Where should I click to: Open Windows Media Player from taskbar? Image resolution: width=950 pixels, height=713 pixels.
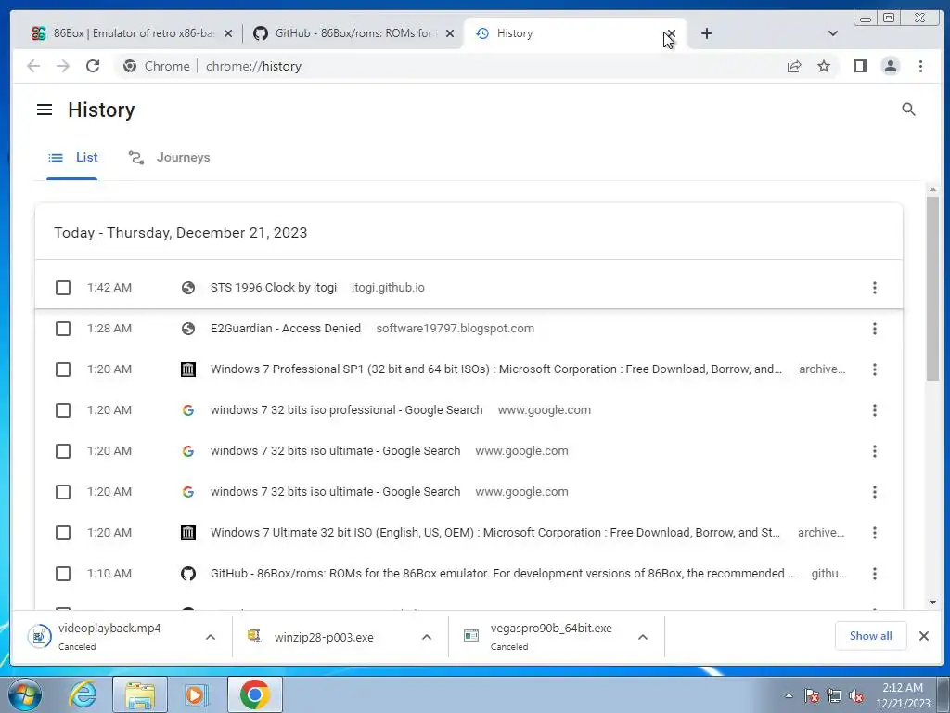coord(197,694)
